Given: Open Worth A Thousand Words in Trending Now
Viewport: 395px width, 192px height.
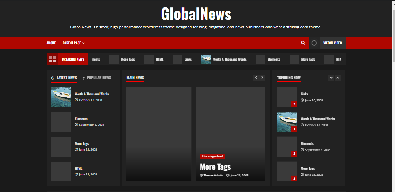Looking at the screenshot, I should 318,119.
